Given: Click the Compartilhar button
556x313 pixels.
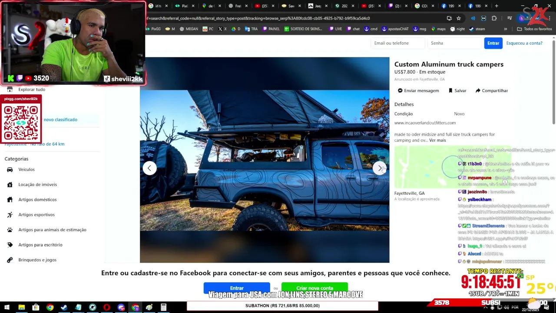Looking at the screenshot, I should tap(492, 90).
